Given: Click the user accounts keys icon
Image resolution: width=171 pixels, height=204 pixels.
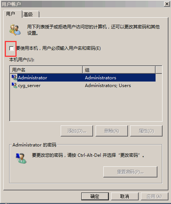Looking at the screenshot, I should click(15, 30).
